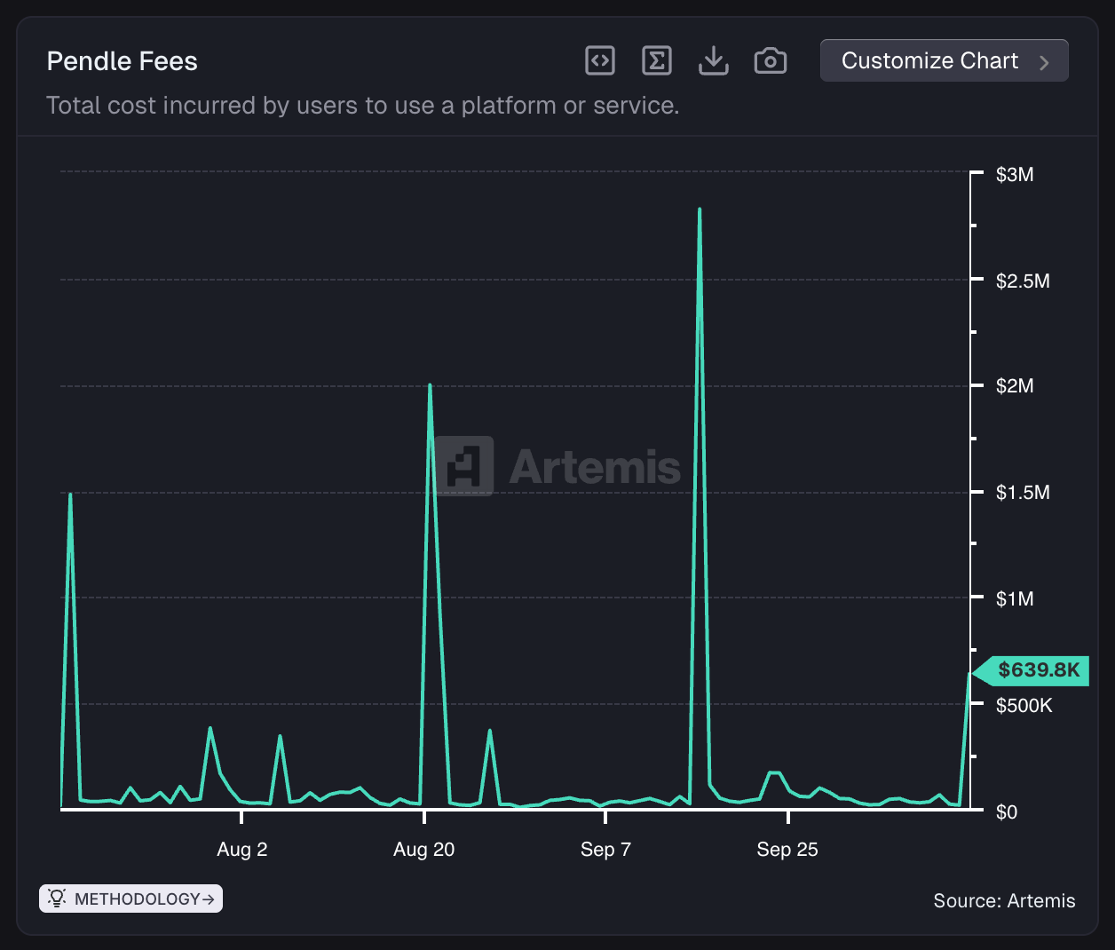Click the $3M y-axis label
This screenshot has height=950, width=1115.
point(1015,175)
